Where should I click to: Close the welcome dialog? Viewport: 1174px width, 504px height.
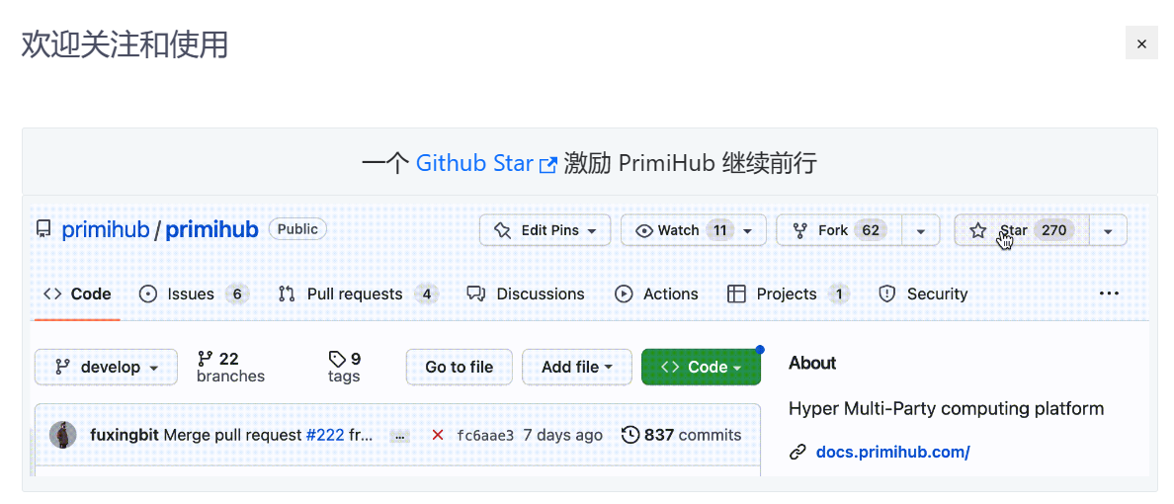tap(1141, 43)
